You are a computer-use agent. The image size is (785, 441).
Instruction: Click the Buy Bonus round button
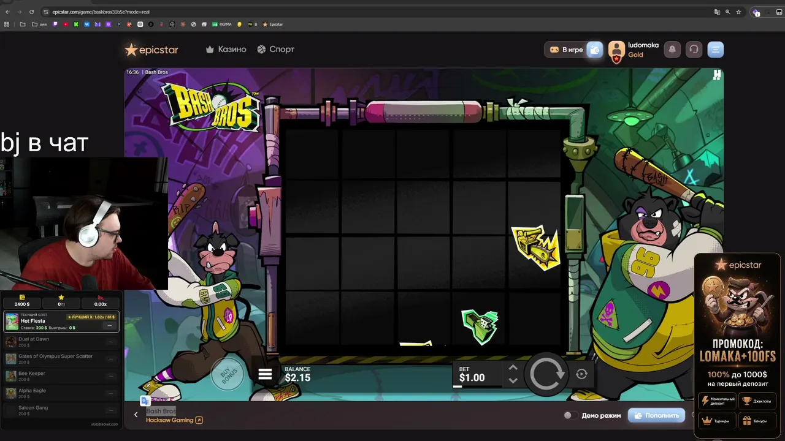coord(228,373)
